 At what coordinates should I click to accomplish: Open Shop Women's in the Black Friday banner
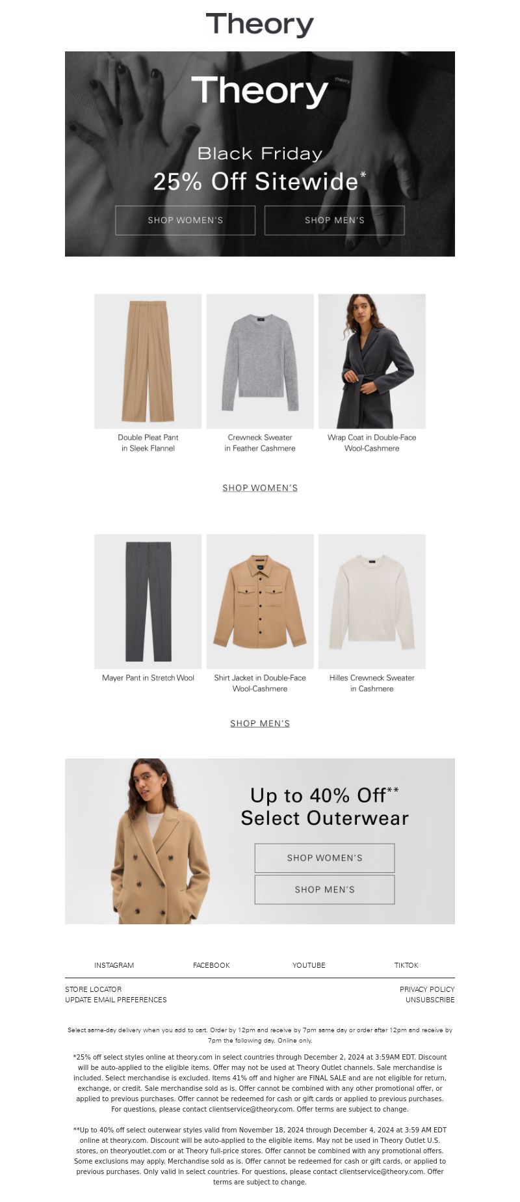click(185, 220)
